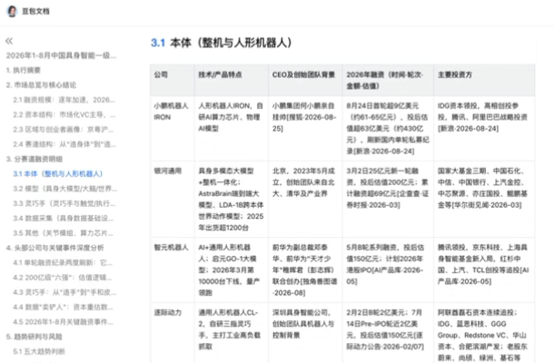
Task: Click the 前华为副总裁邓泰华 founder cell
Action: coord(305,270)
